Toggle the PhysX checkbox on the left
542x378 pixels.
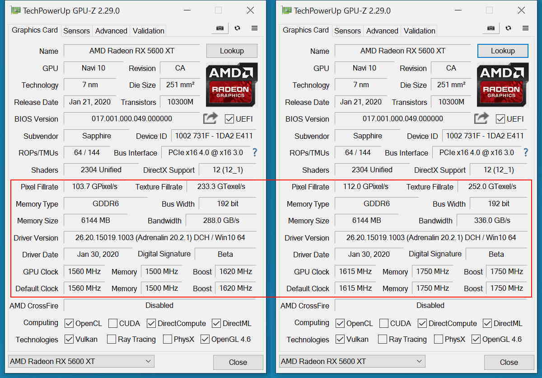point(167,339)
